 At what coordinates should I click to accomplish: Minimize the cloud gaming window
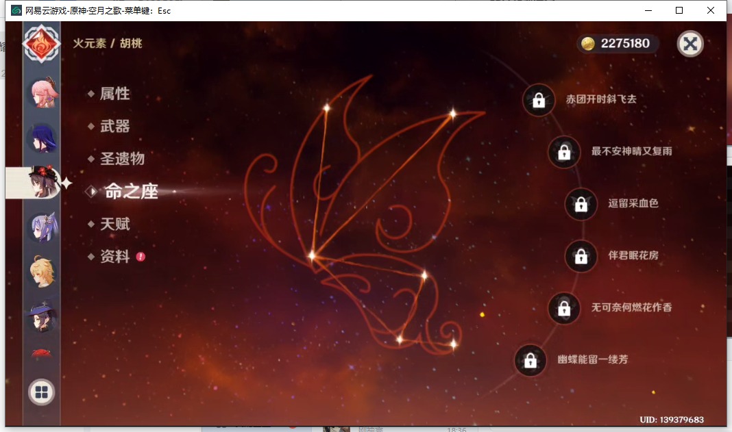coord(648,10)
